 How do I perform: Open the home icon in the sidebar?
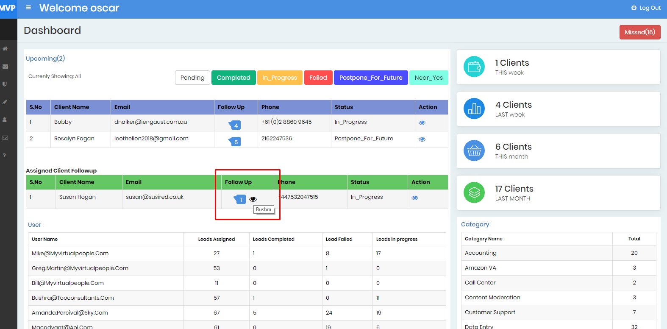click(x=5, y=49)
